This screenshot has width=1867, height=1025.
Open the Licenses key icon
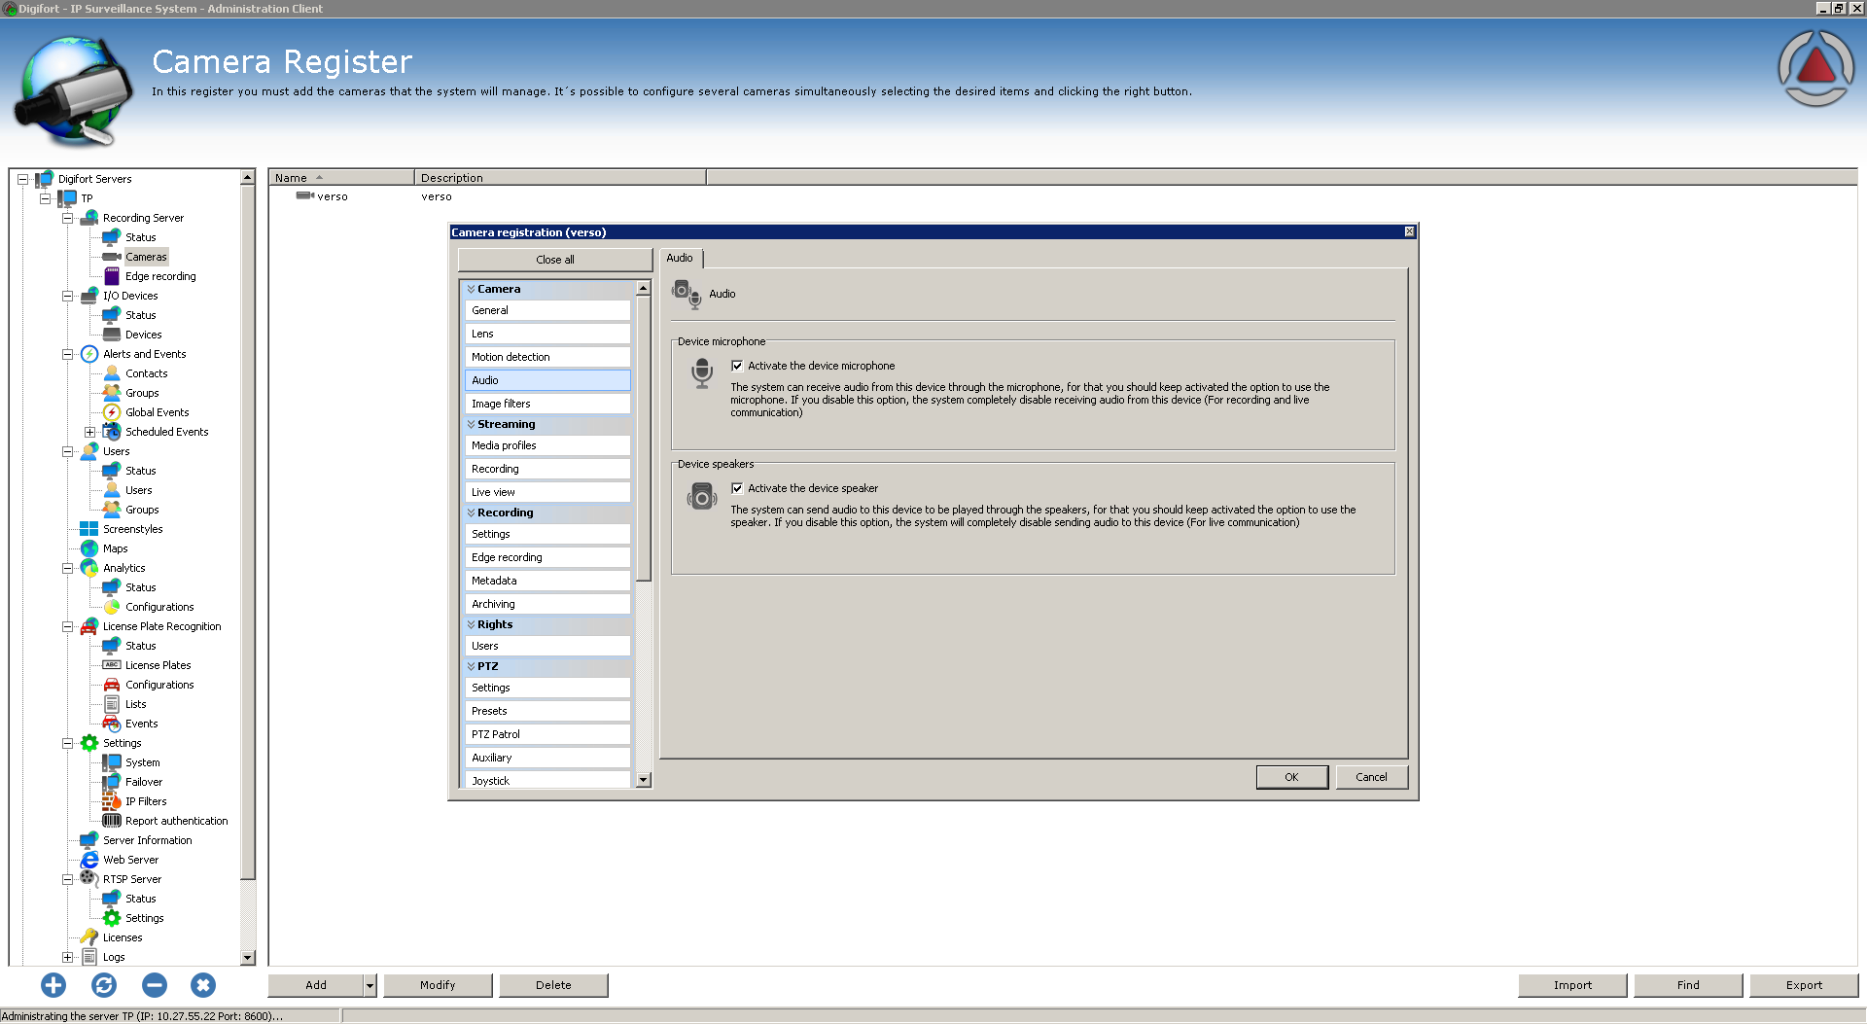click(x=89, y=937)
